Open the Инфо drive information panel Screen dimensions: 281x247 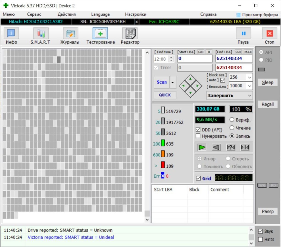(x=11, y=36)
